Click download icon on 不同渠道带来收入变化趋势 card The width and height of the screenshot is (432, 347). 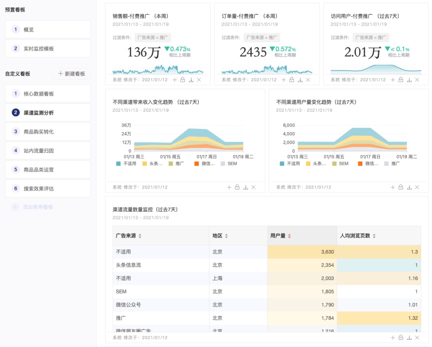(246, 187)
